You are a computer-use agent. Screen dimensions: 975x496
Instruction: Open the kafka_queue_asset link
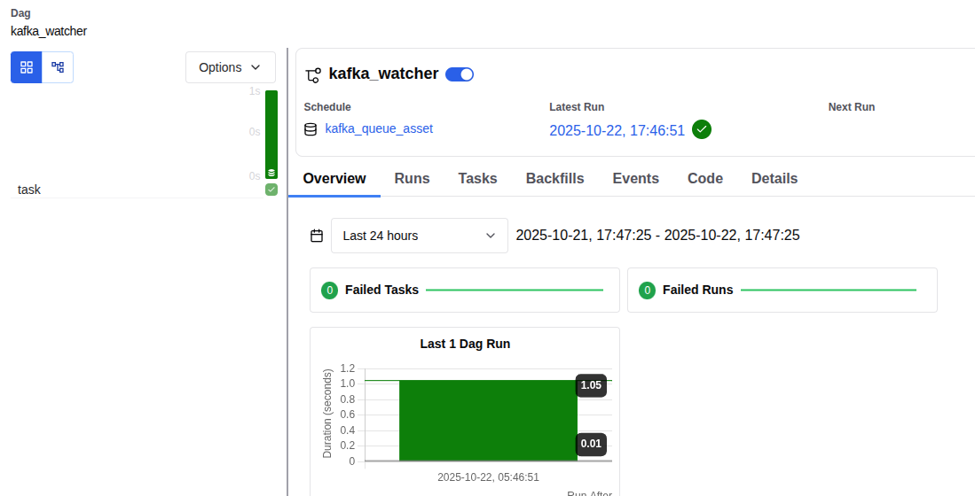tap(379, 128)
